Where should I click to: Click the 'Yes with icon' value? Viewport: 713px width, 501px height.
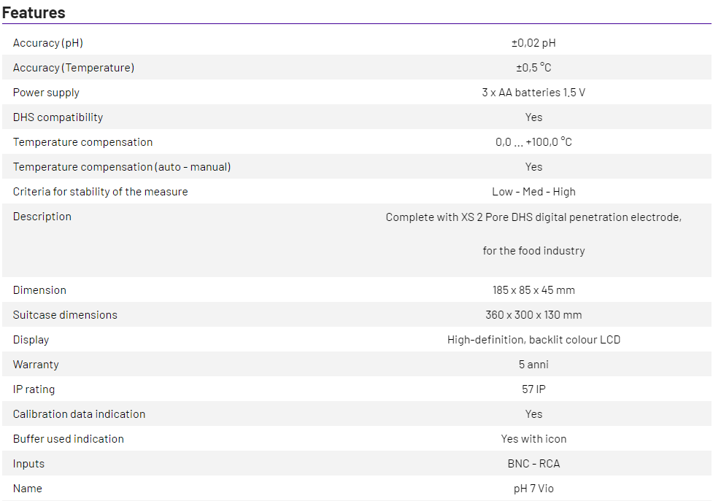pyautogui.click(x=533, y=439)
